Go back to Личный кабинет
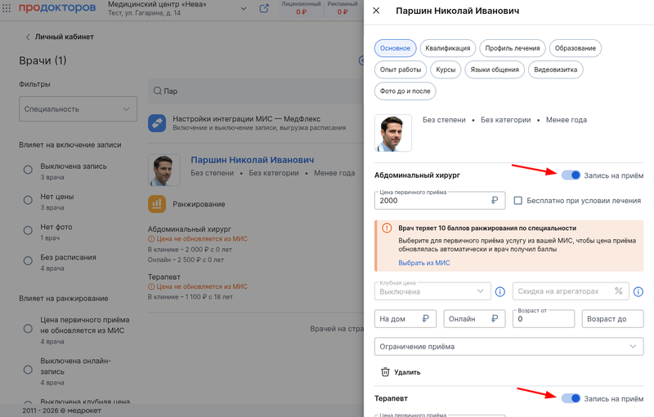The width and height of the screenshot is (654, 417). pyautogui.click(x=64, y=37)
